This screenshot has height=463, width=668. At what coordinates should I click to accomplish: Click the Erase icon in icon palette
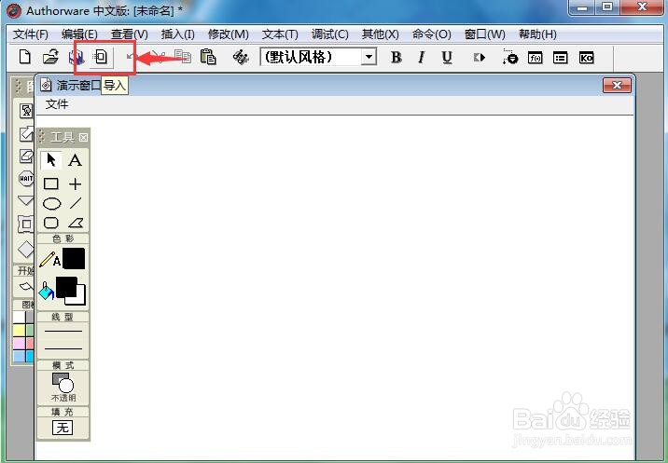click(26, 157)
